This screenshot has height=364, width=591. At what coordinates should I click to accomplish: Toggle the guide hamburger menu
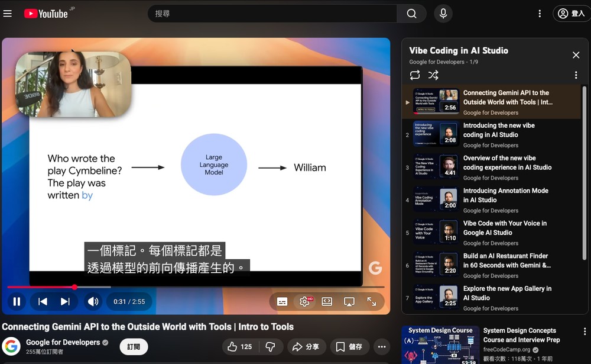click(x=8, y=13)
